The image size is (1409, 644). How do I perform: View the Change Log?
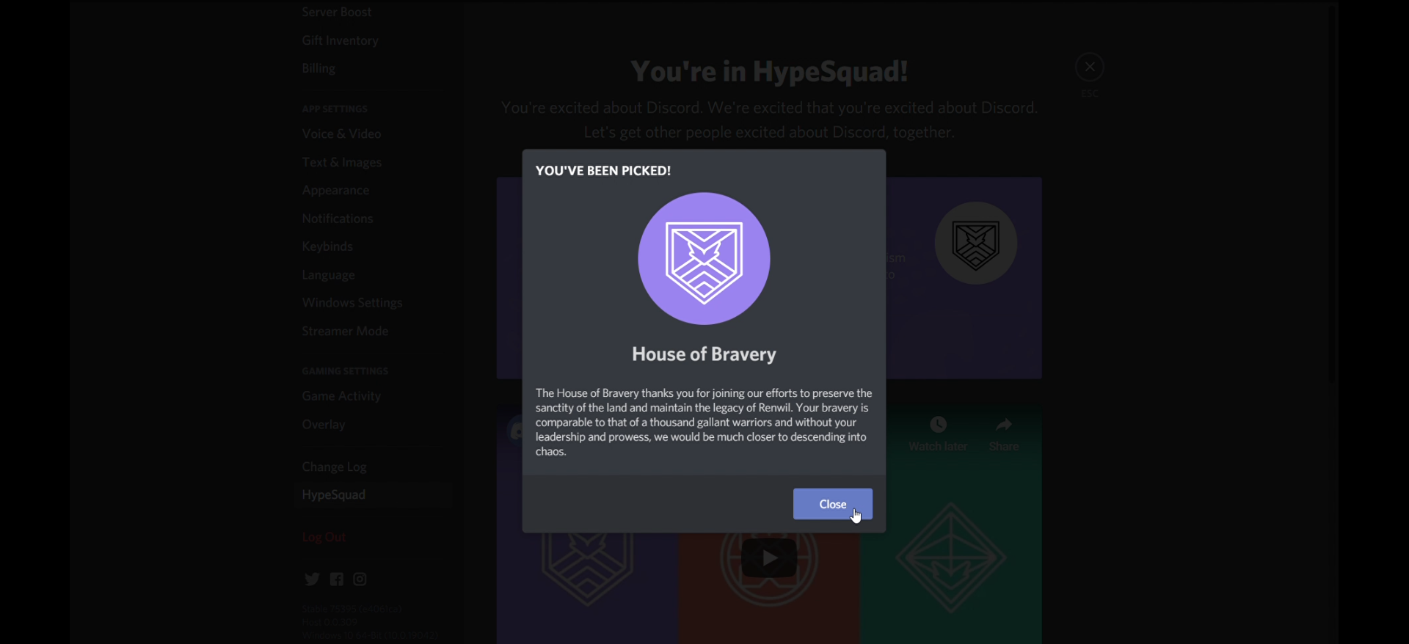(334, 467)
